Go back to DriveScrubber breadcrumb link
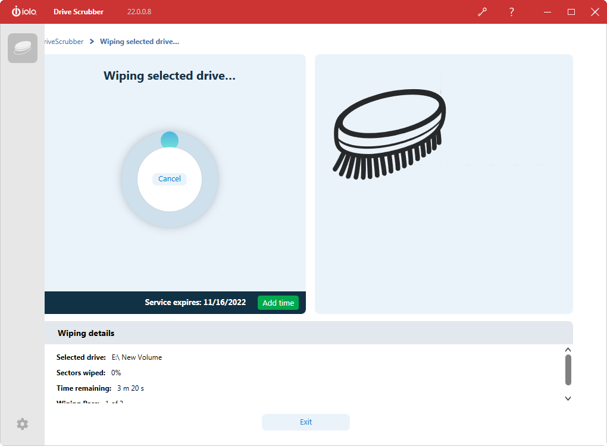The image size is (607, 446). (64, 42)
